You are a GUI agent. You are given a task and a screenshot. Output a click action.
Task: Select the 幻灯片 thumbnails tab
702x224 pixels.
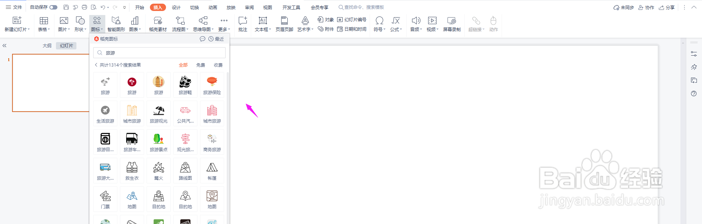coord(67,46)
